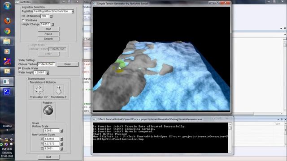Uncheck the Enable Water checkbox
This screenshot has width=287, height=161.
(x=20, y=68)
